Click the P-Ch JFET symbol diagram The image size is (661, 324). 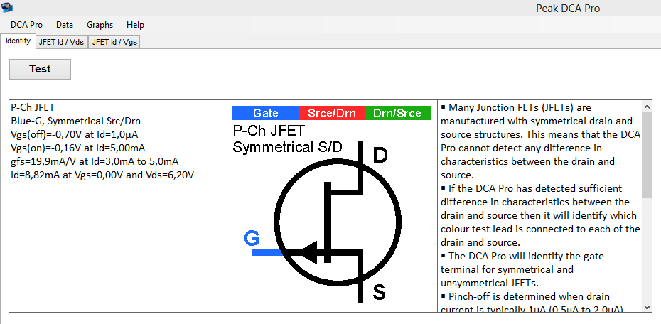(338, 222)
